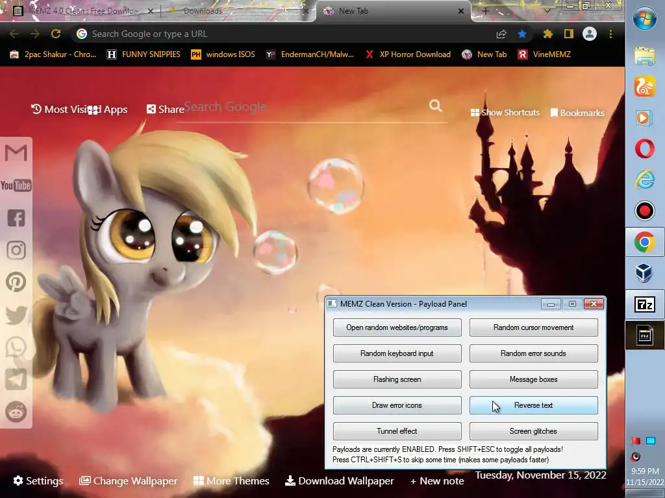
Task: Open Windows Start orb
Action: [x=645, y=19]
